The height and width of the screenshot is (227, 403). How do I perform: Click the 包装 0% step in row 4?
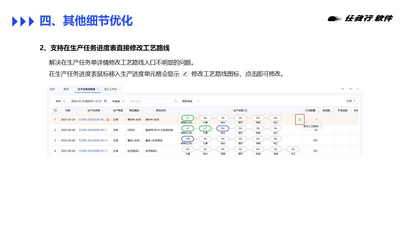275,149
